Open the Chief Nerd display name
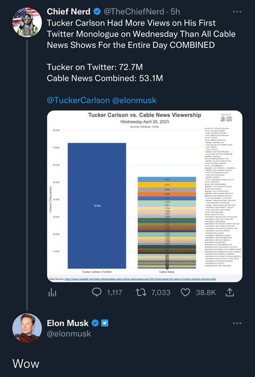The width and height of the screenshot is (255, 377). tap(69, 11)
